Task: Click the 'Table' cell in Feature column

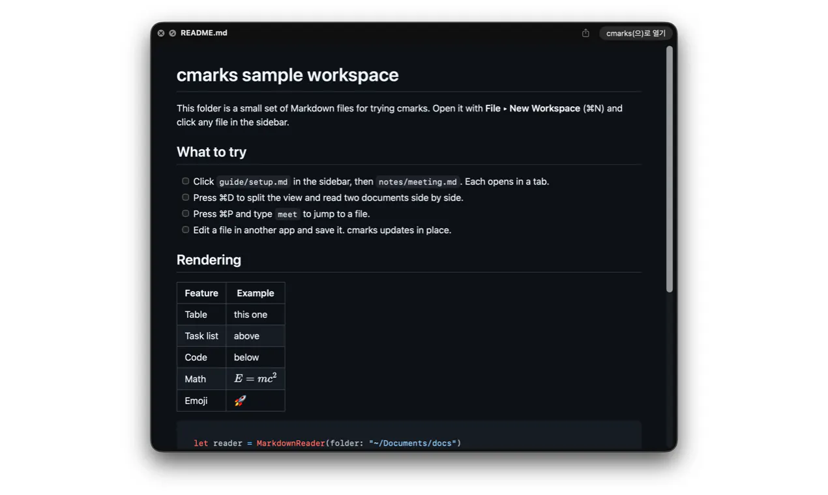Action: [201, 315]
